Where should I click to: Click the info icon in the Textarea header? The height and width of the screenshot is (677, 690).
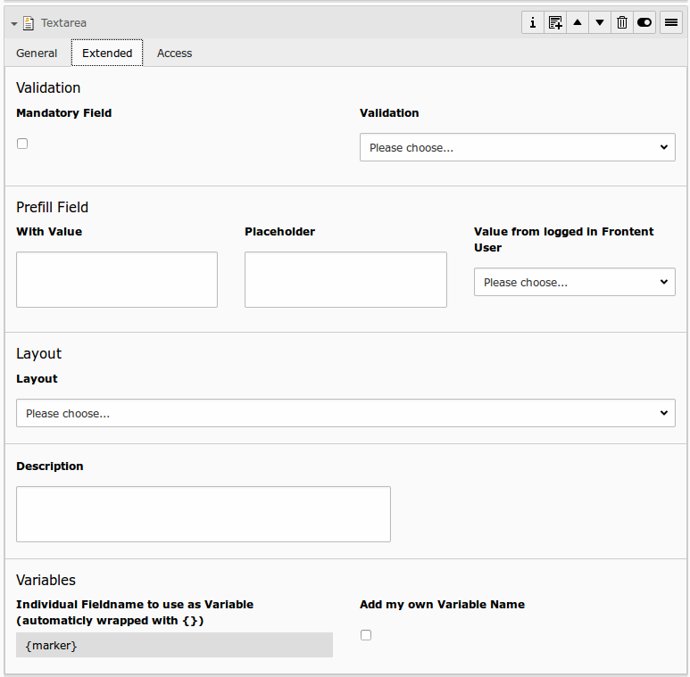[x=533, y=22]
